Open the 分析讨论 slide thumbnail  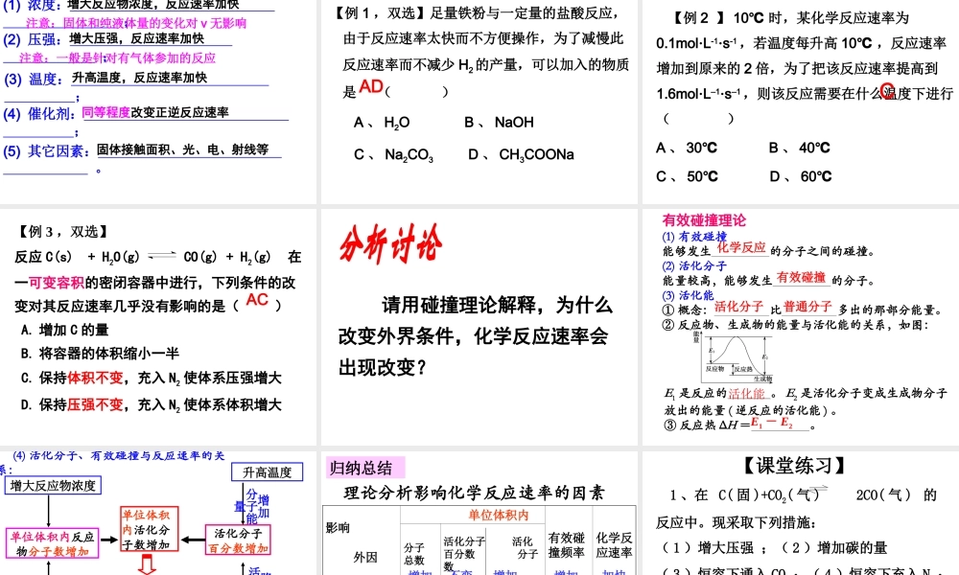click(479, 327)
